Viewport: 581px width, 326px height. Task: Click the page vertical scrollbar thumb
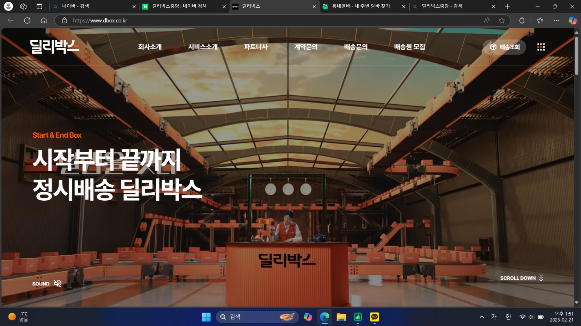tap(577, 56)
